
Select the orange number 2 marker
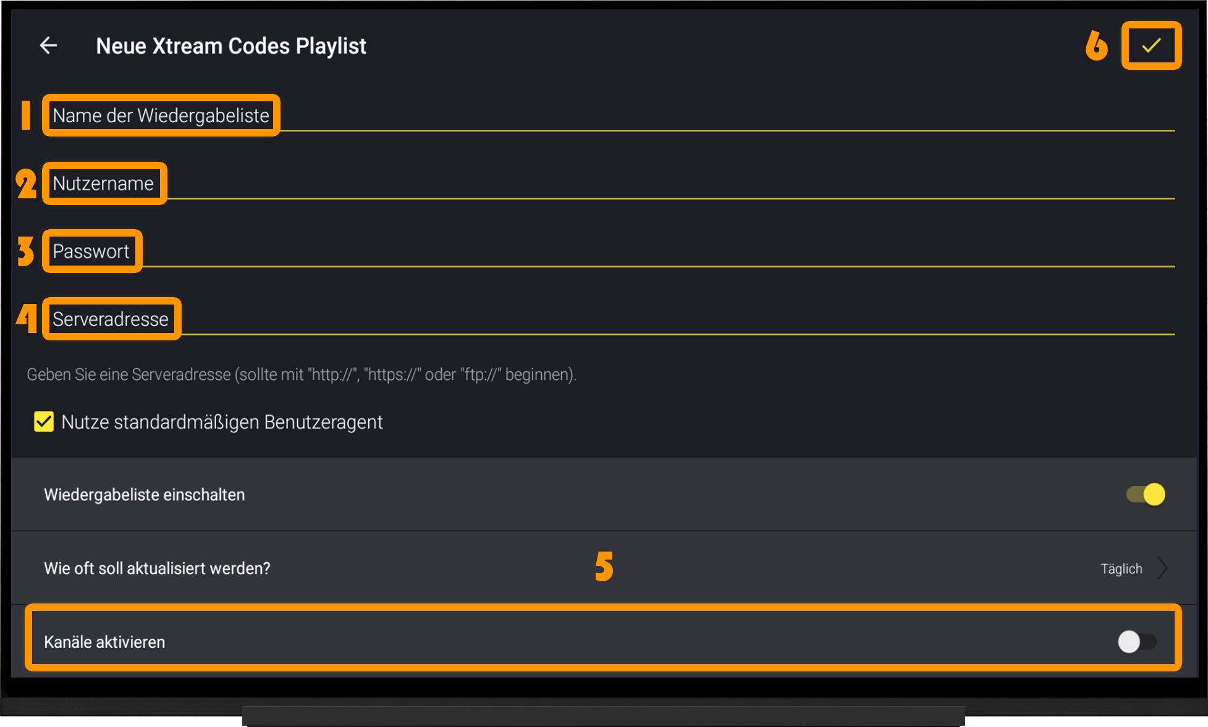(x=26, y=183)
